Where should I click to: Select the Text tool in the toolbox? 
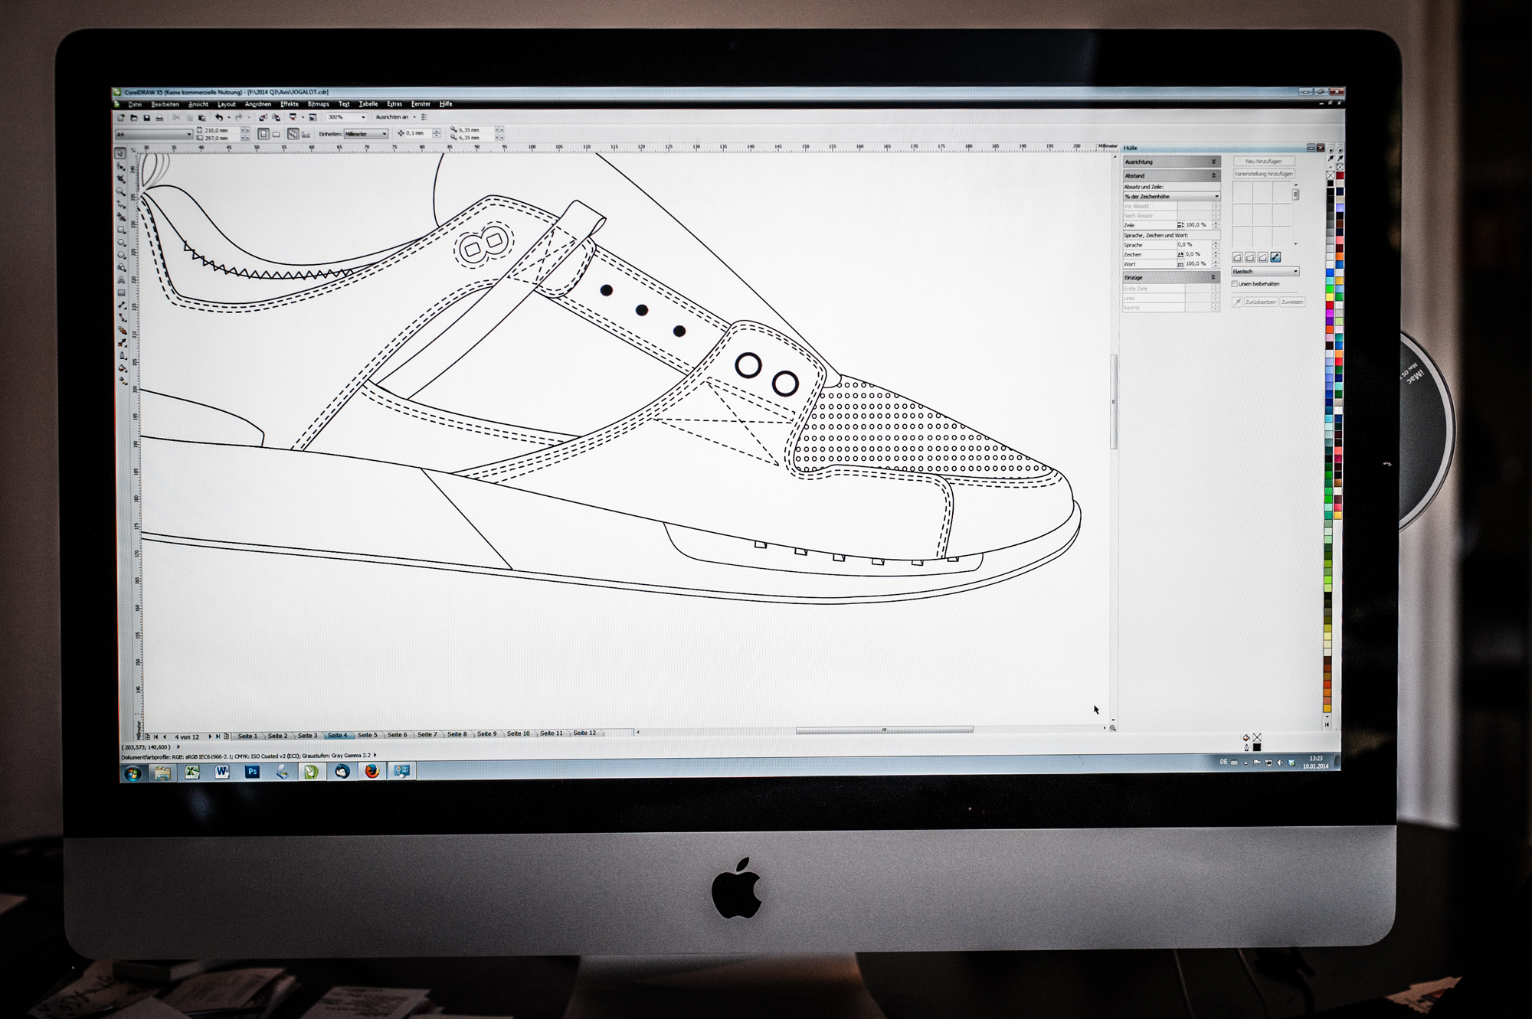[x=121, y=279]
